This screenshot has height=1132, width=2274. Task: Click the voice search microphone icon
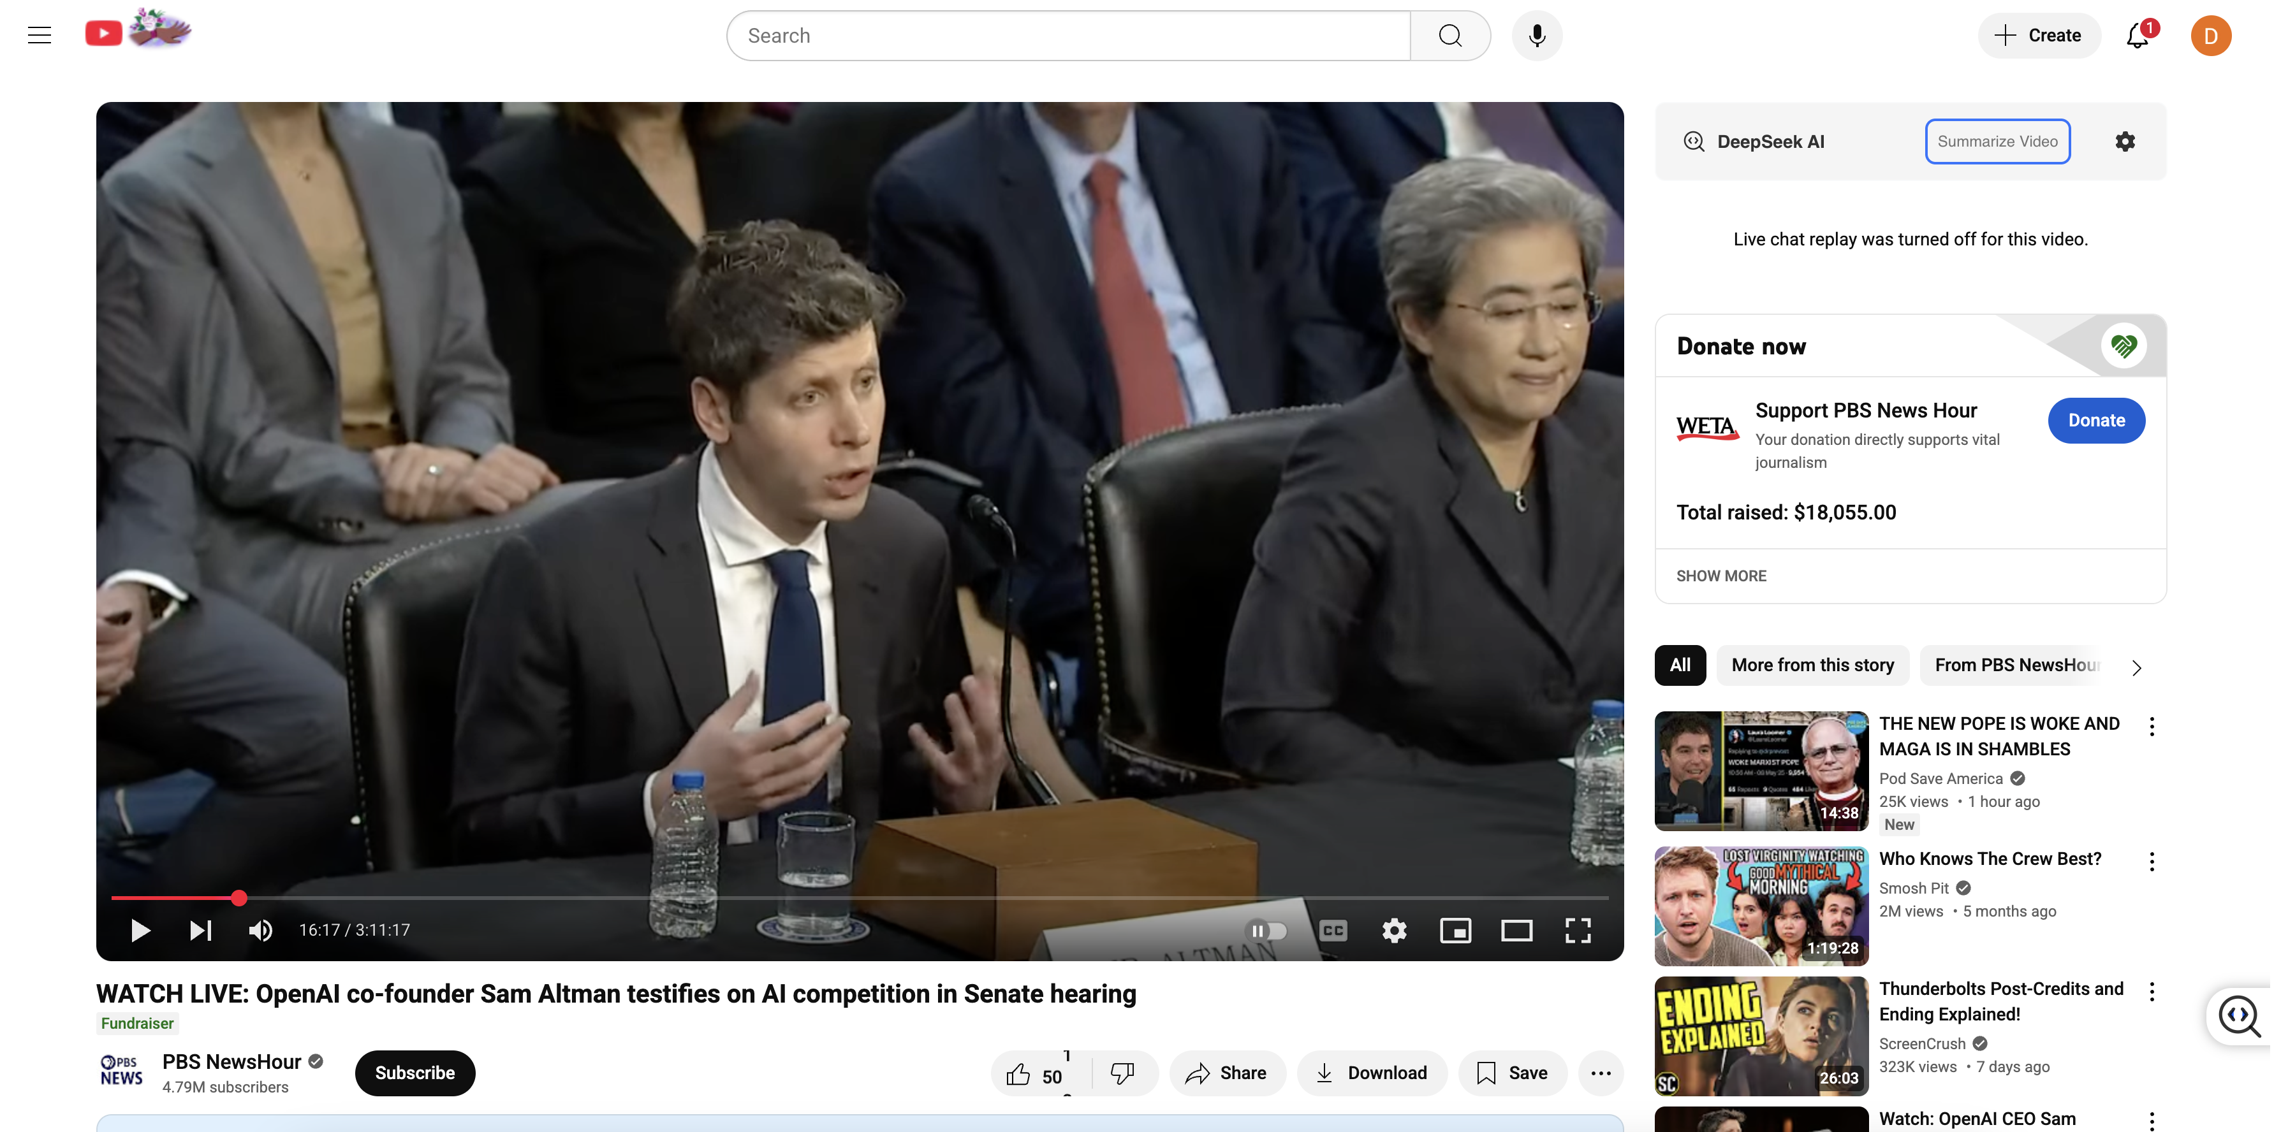click(x=1537, y=35)
